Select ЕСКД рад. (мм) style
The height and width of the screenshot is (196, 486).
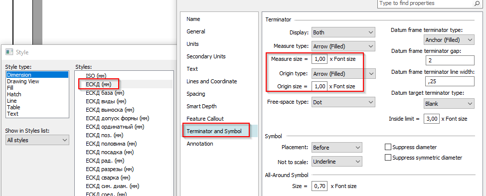click(105, 161)
